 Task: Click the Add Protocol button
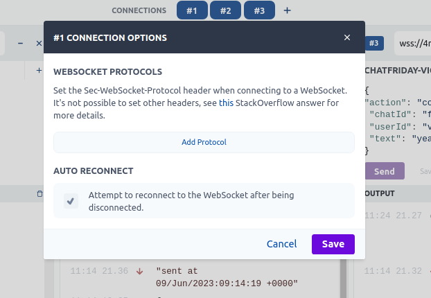[204, 142]
